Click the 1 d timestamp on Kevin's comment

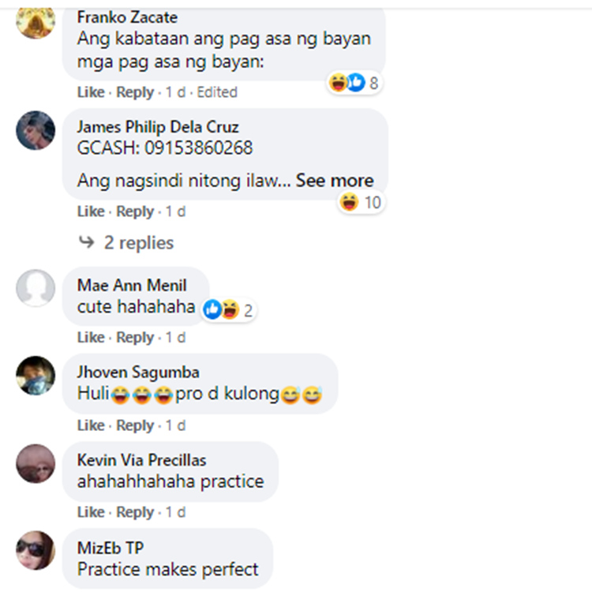coord(175,512)
